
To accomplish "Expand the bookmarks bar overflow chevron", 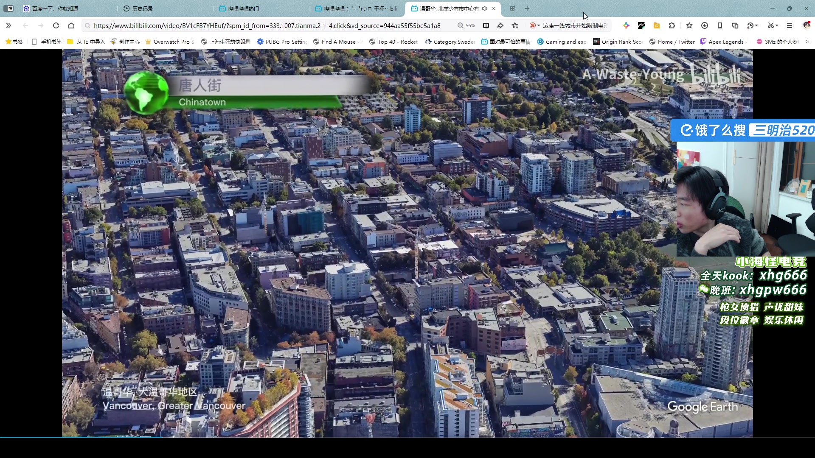I will click(x=807, y=42).
